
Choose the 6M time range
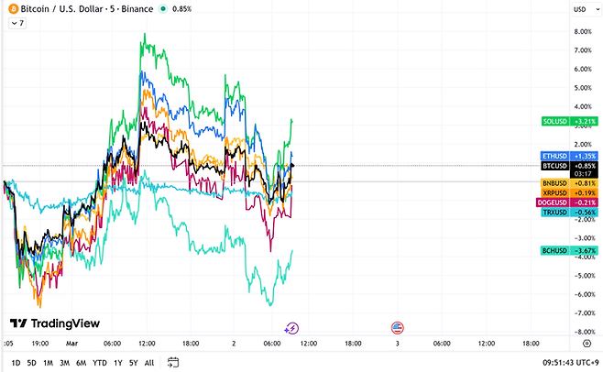[81, 362]
